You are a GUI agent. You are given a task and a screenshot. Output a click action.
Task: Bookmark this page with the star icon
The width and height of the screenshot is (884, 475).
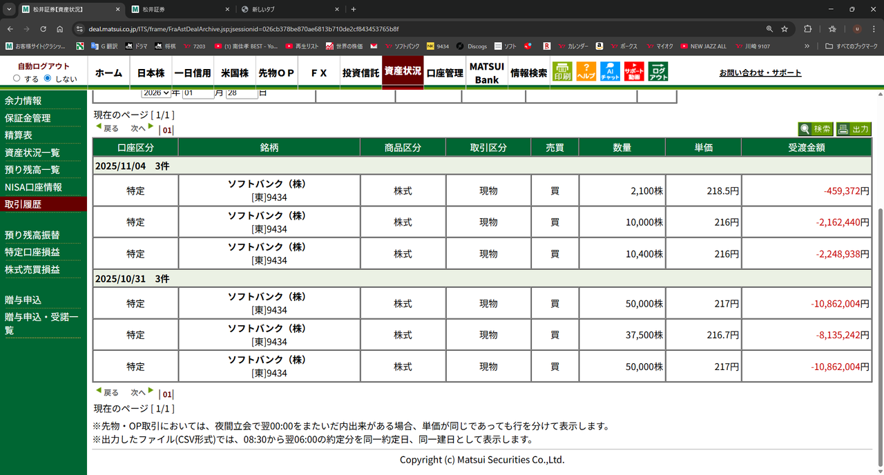785,29
